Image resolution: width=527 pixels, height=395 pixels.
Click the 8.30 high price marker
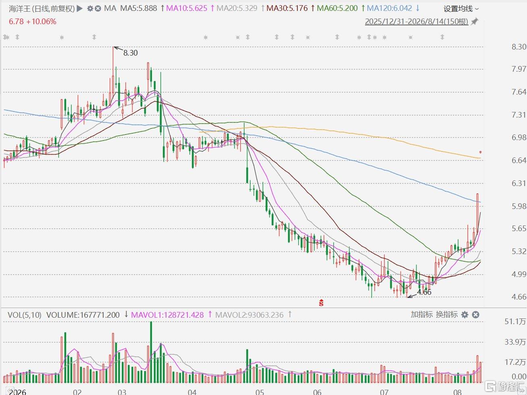pyautogui.click(x=130, y=53)
